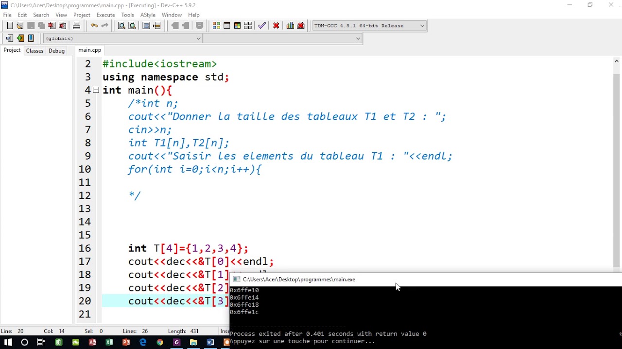Open the Help menu

click(x=194, y=15)
